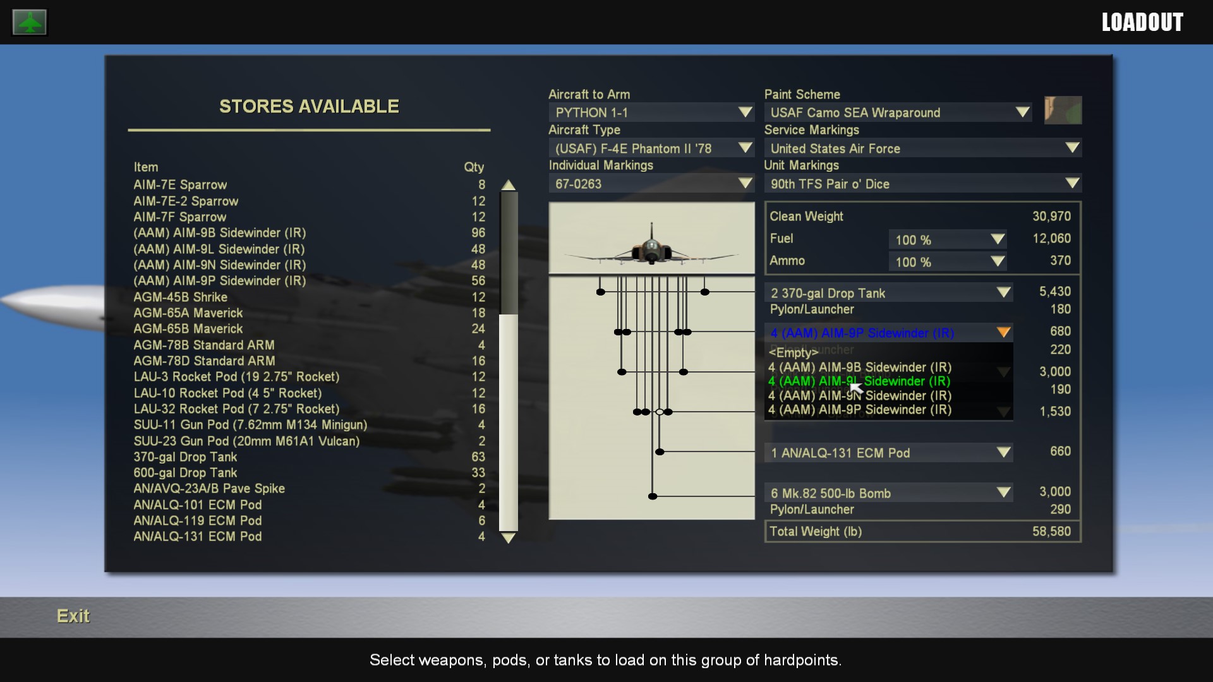Open the 6 Mk.82 500-lb Bomb dropdown

coord(888,493)
